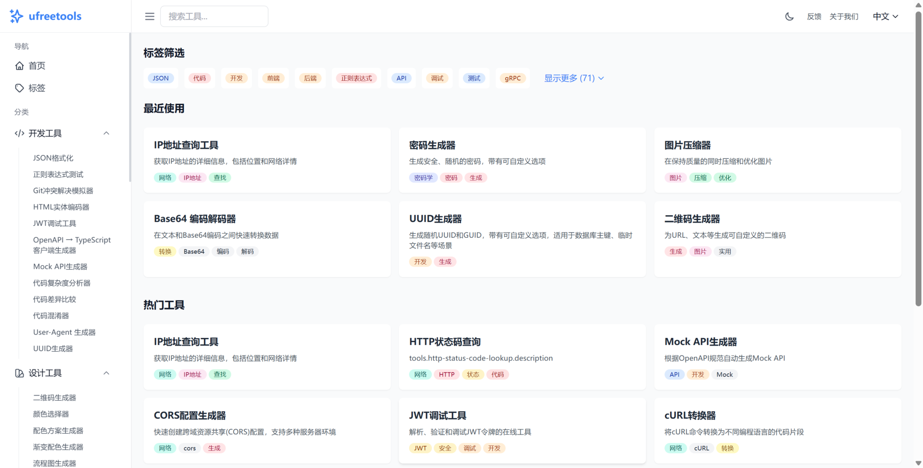The width and height of the screenshot is (923, 468).
Task: Click the home icon beside 首页
Action: click(19, 66)
